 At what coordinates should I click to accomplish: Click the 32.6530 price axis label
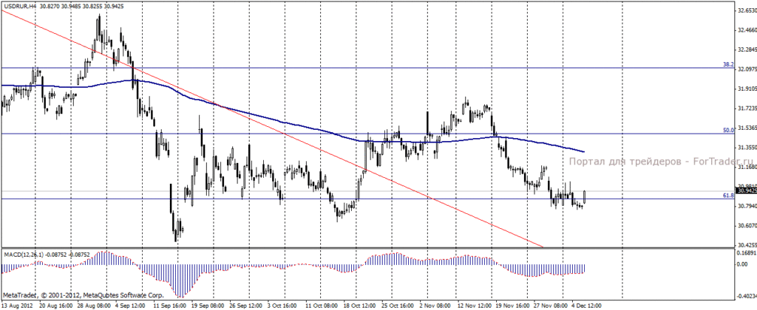(747, 10)
